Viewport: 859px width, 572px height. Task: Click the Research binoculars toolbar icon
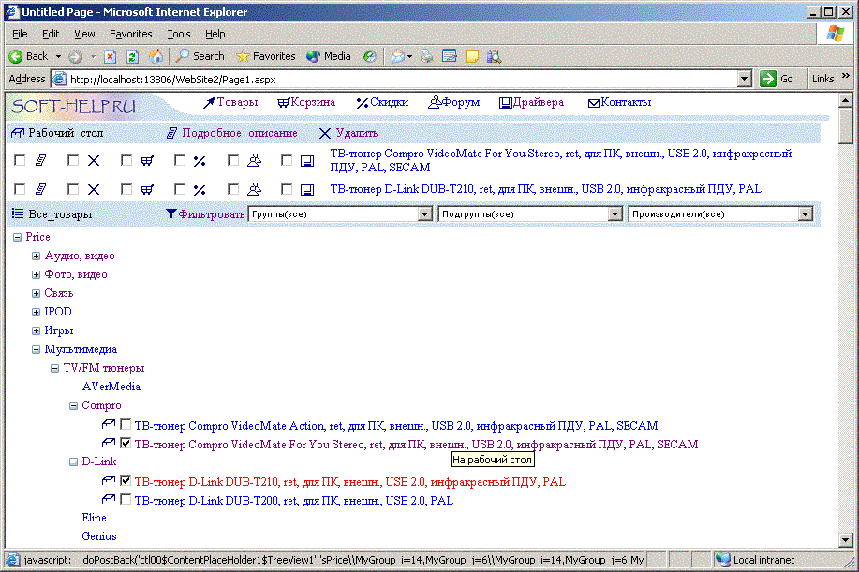494,56
